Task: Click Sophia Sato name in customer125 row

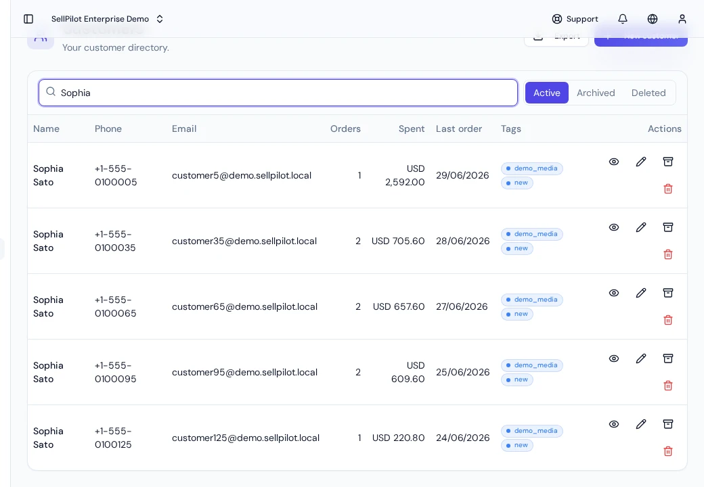Action: 48,438
